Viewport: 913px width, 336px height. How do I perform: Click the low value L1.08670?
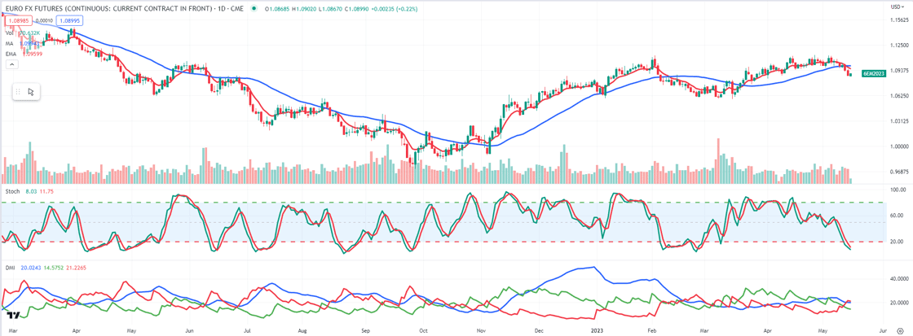point(331,8)
